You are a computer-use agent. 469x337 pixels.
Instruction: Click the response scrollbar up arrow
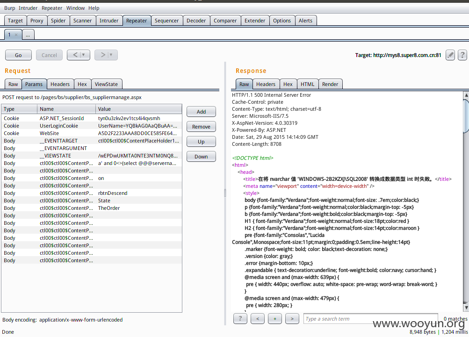point(466,95)
